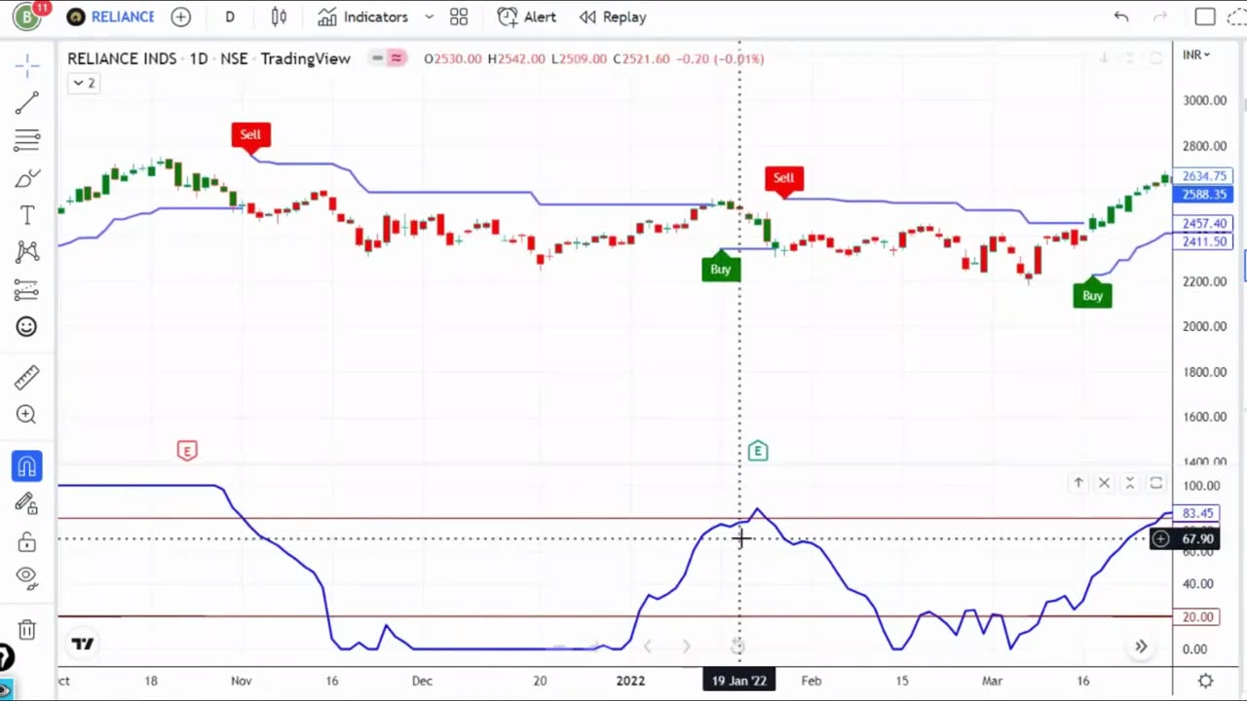
Task: Create a new Alert
Action: point(526,17)
